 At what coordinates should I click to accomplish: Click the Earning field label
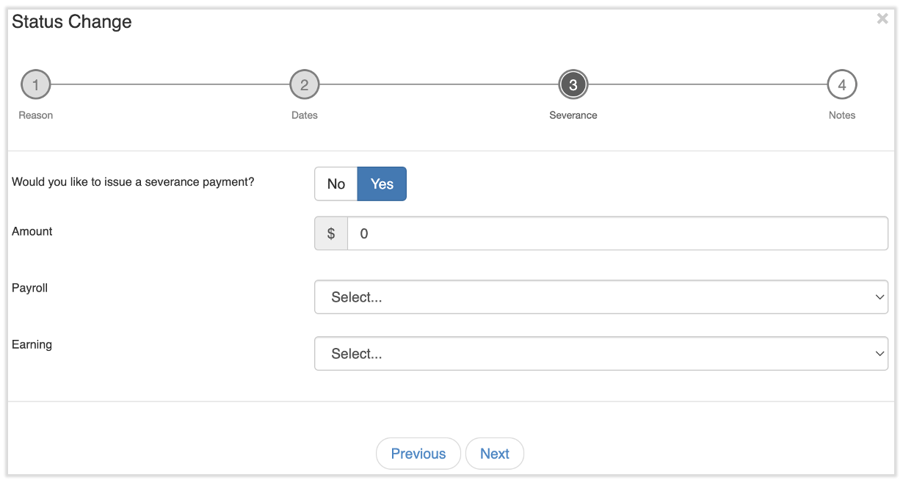coord(32,344)
